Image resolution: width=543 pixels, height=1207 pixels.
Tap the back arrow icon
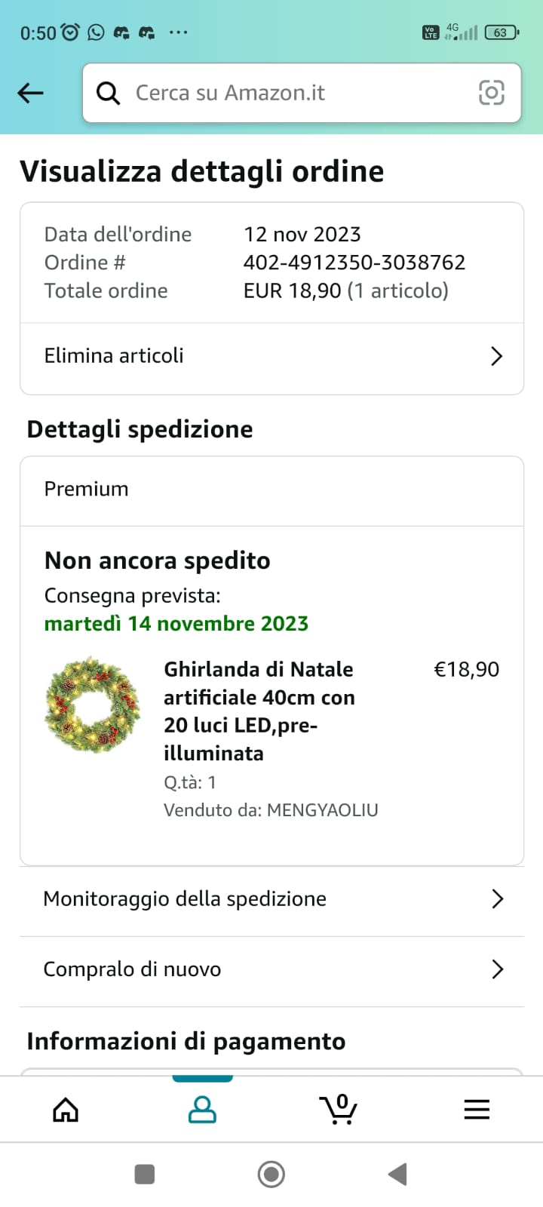click(31, 93)
